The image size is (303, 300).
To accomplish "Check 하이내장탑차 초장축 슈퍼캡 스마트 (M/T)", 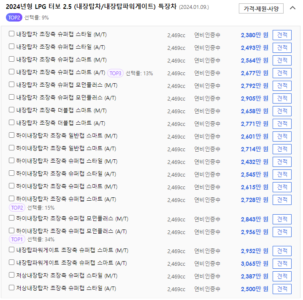I will [x=11, y=185].
